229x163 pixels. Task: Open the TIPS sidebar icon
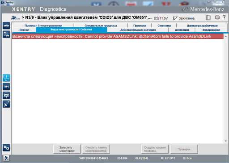click(x=6, y=87)
